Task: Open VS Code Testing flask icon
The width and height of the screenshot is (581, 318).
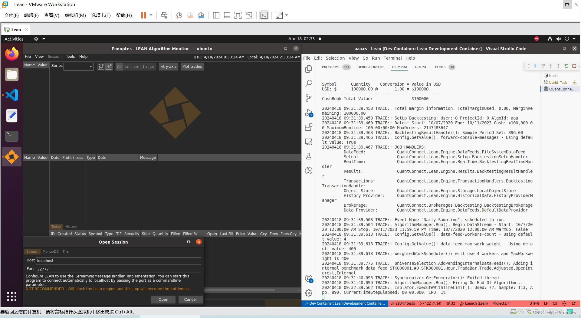Action: [x=309, y=156]
